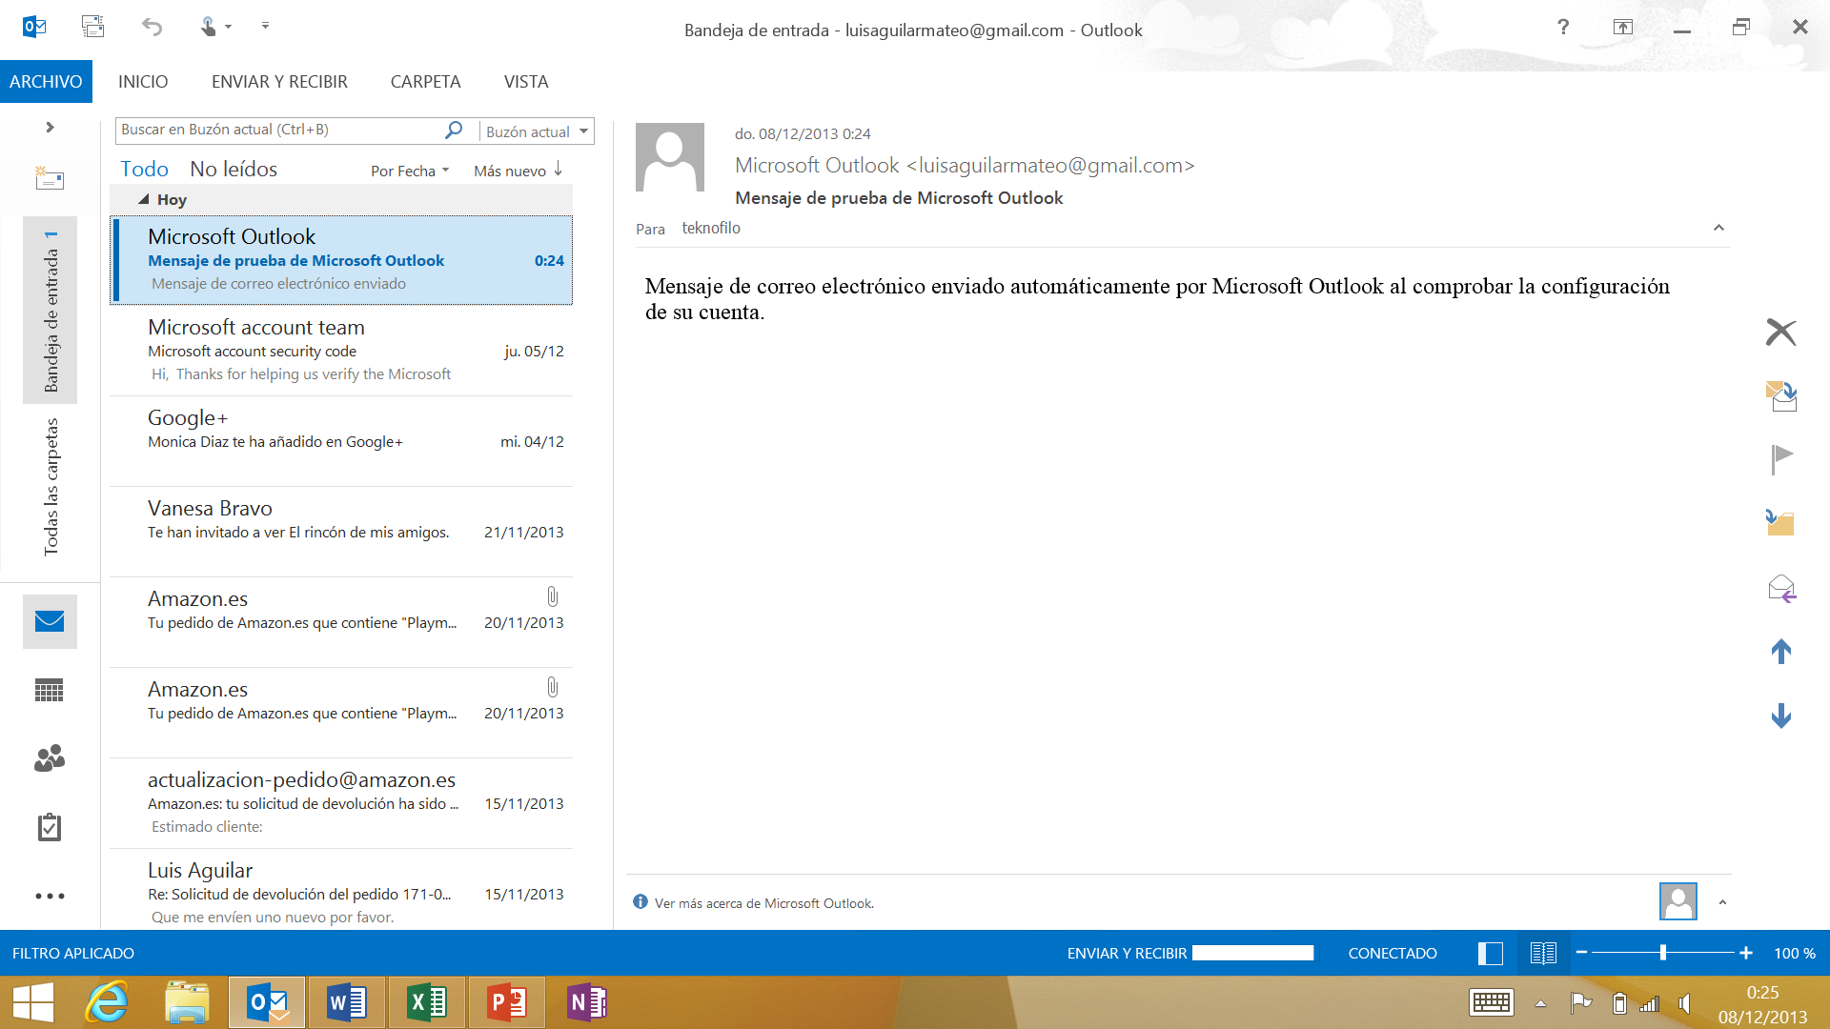Open the Calendar view icon

point(49,690)
